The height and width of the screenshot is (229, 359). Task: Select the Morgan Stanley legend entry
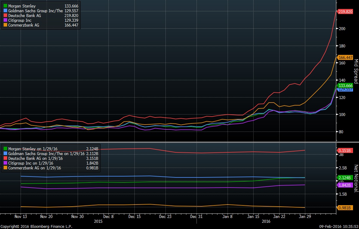[21, 6]
